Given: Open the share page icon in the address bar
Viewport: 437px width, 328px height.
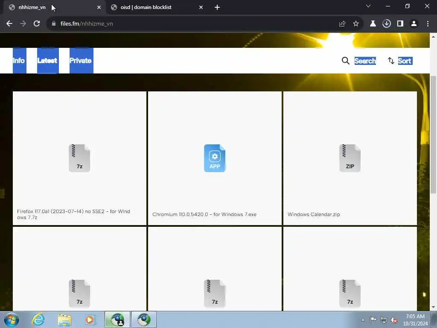Looking at the screenshot, I should pyautogui.click(x=342, y=24).
